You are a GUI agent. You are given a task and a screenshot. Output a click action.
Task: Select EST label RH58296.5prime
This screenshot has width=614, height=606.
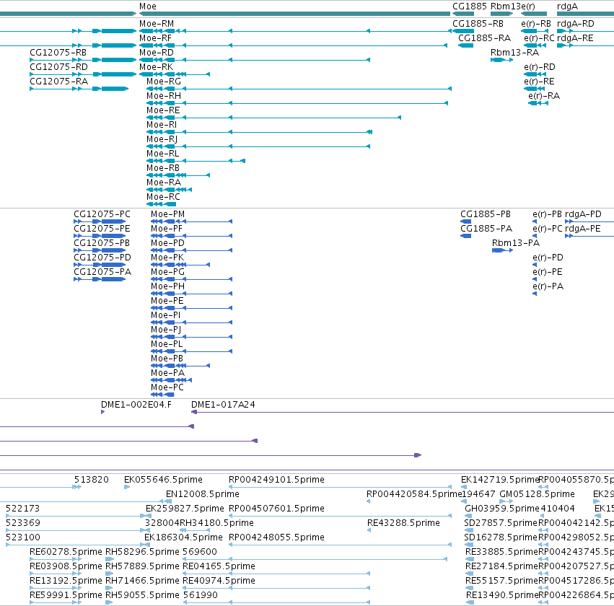pos(142,553)
